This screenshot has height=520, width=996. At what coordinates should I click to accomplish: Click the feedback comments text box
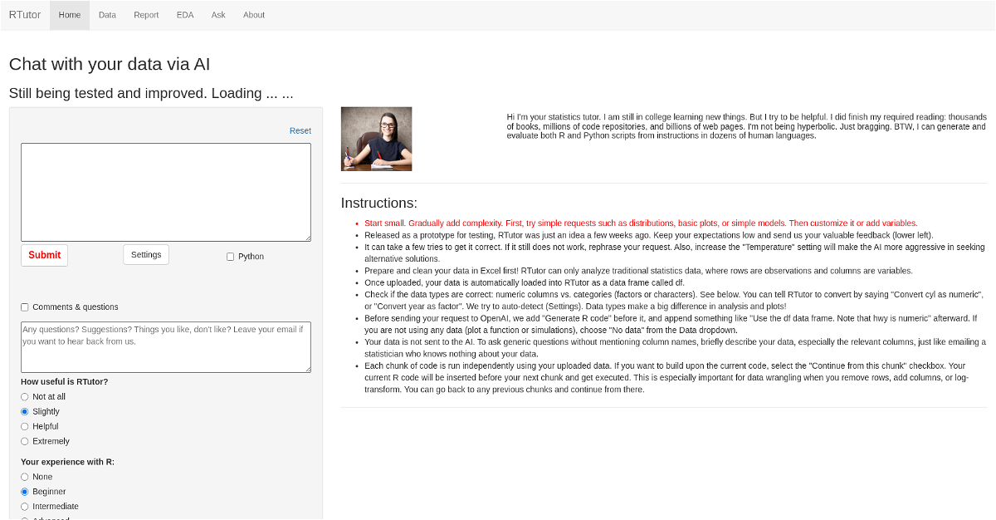tap(166, 347)
